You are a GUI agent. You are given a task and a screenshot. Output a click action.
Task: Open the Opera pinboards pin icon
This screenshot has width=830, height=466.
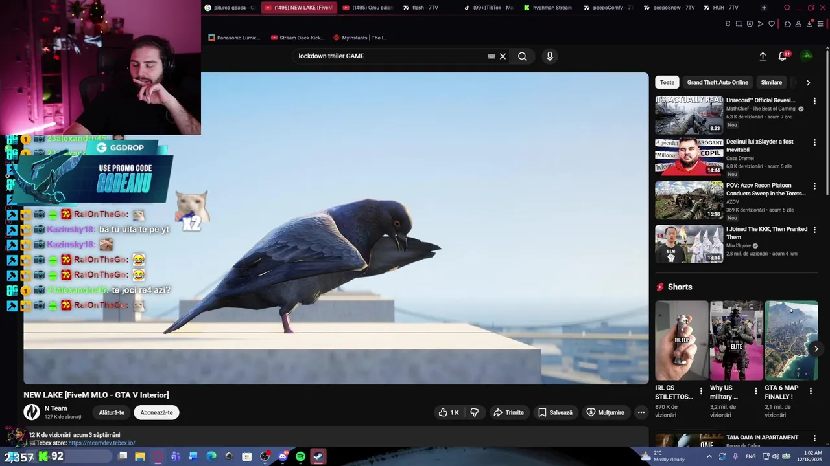[x=728, y=24]
